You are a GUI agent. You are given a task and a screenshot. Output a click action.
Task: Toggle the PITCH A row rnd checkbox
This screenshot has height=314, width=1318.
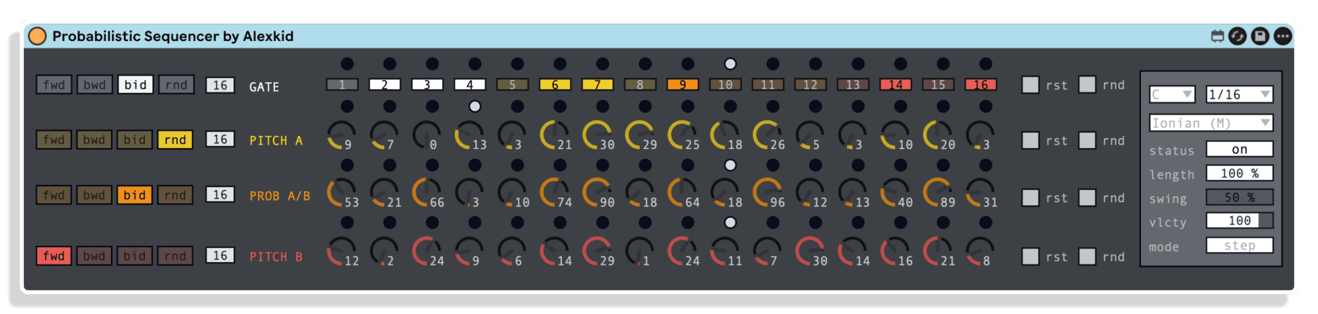tap(1087, 140)
